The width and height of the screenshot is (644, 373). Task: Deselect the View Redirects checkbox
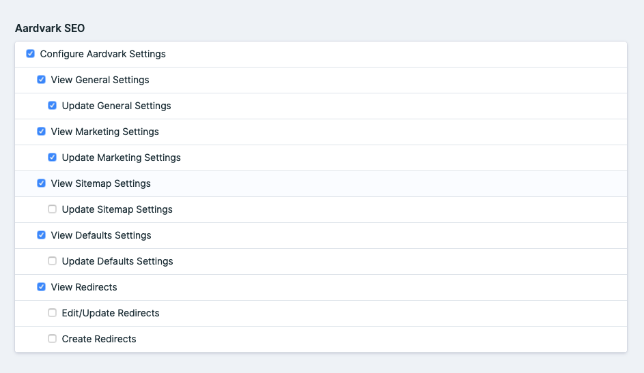[41, 287]
